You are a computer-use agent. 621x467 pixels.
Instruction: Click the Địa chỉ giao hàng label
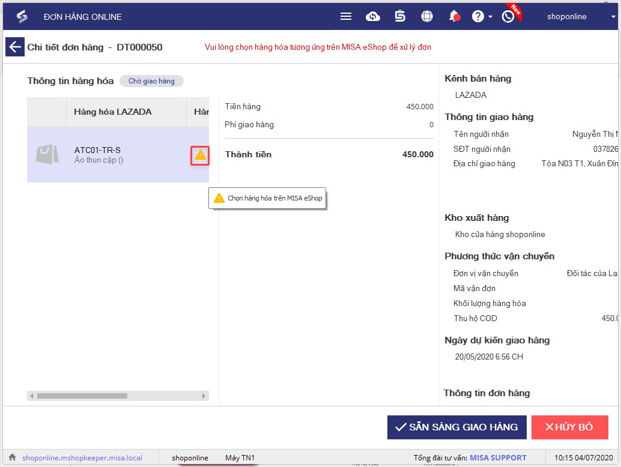[484, 163]
